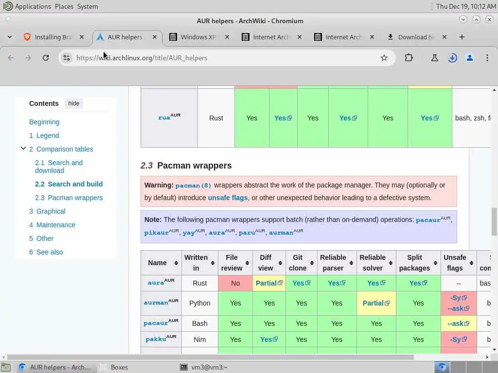Sort table by Git clone column

(302, 263)
